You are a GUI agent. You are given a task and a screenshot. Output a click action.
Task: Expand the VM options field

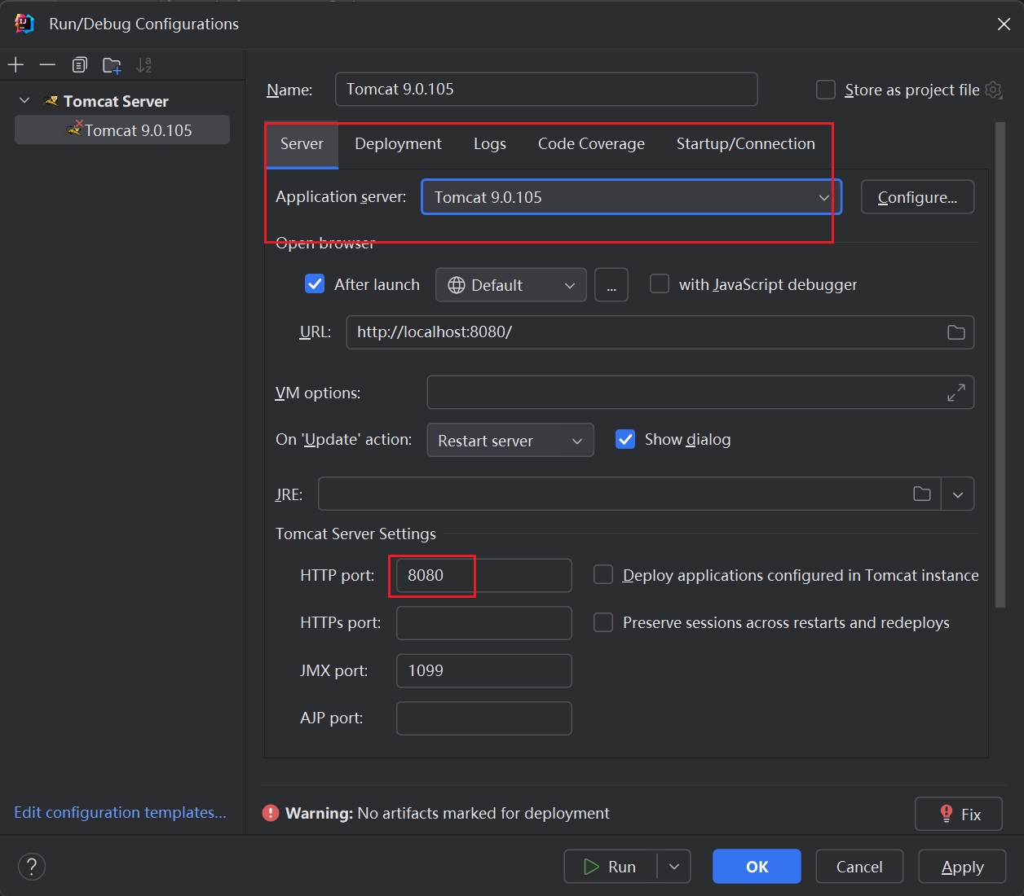pyautogui.click(x=956, y=393)
